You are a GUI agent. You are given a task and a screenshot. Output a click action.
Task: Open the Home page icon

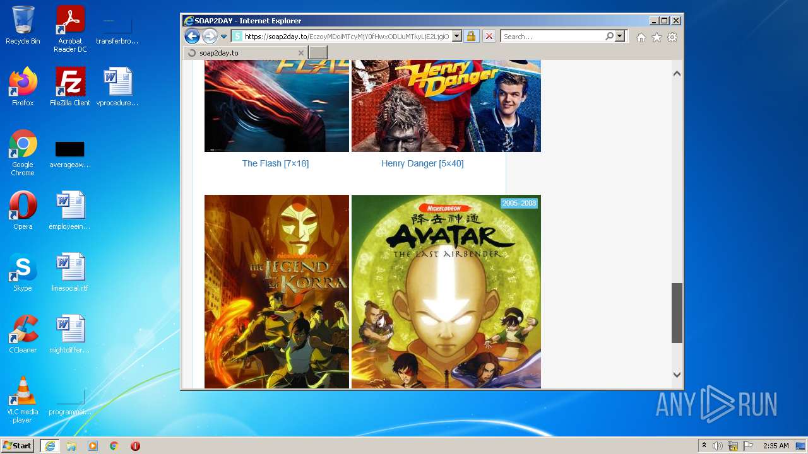point(641,37)
